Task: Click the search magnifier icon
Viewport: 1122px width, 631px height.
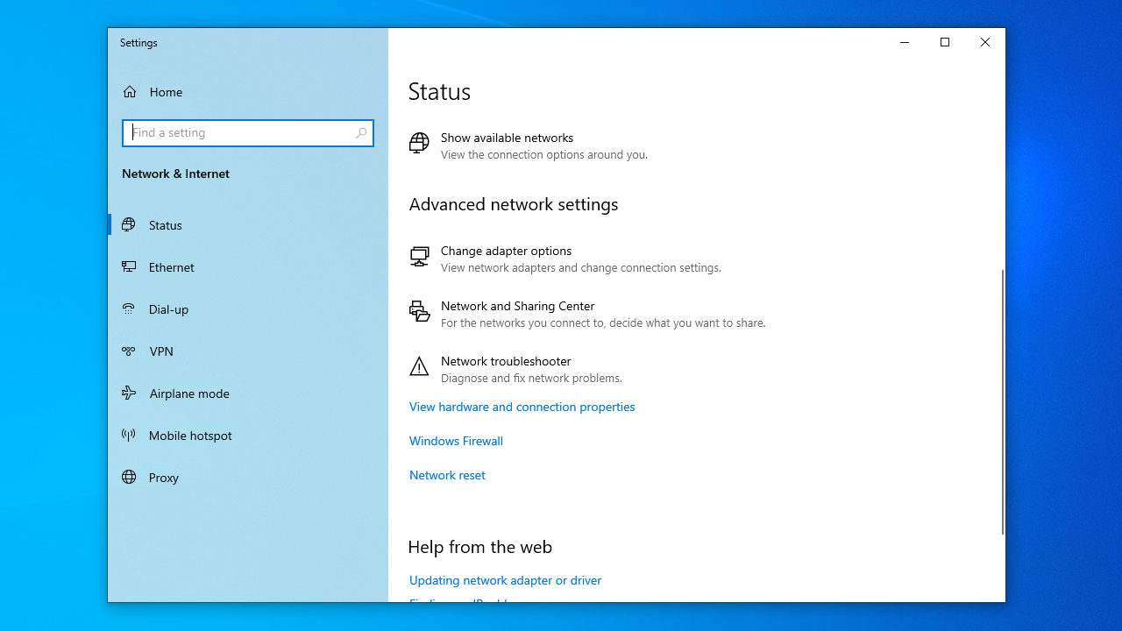Action: [x=361, y=133]
